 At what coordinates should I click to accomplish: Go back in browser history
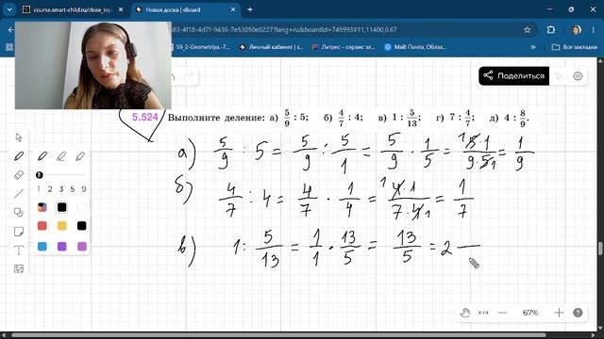tap(10, 29)
